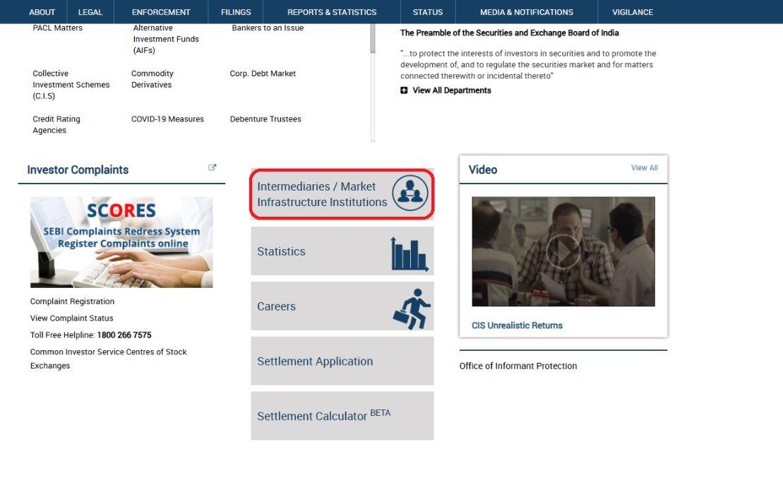Open Investor Complaints external link icon
The height and width of the screenshot is (492, 783).
click(x=213, y=168)
